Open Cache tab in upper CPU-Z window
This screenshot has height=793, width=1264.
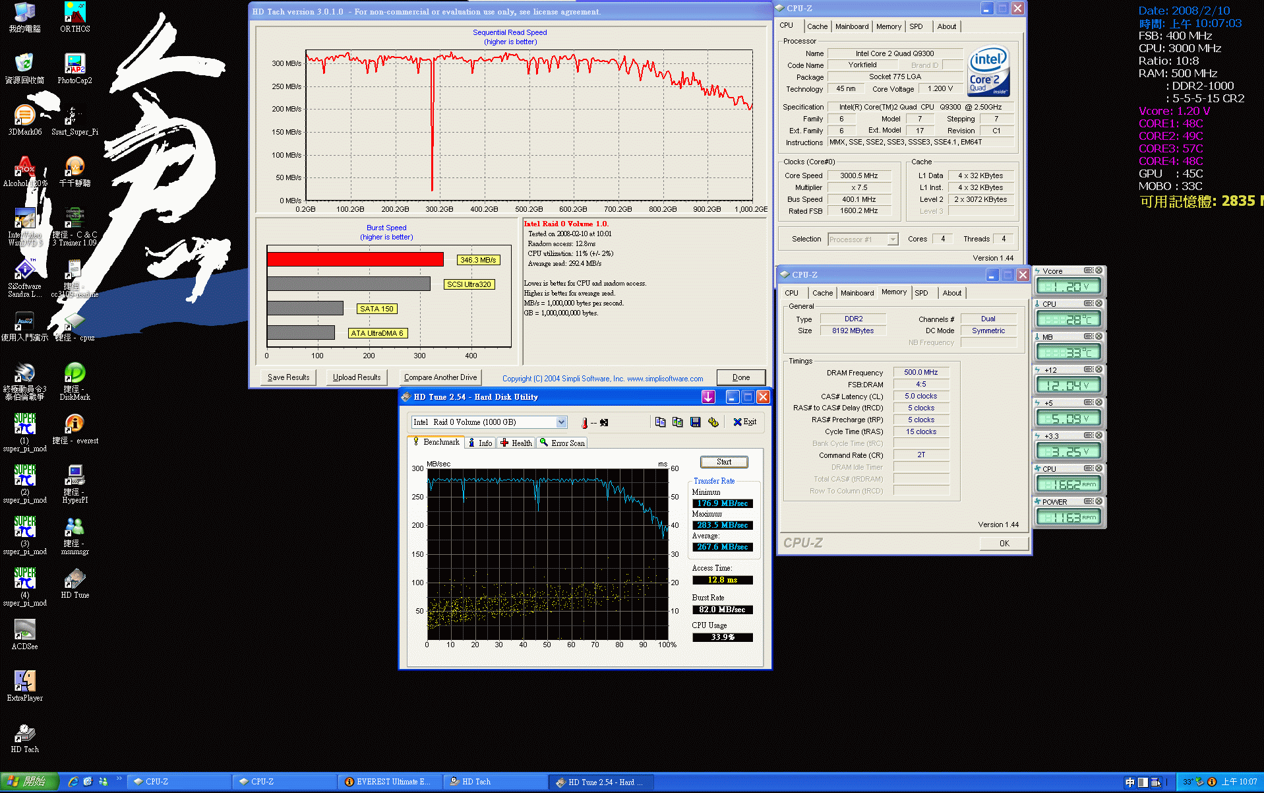[817, 26]
